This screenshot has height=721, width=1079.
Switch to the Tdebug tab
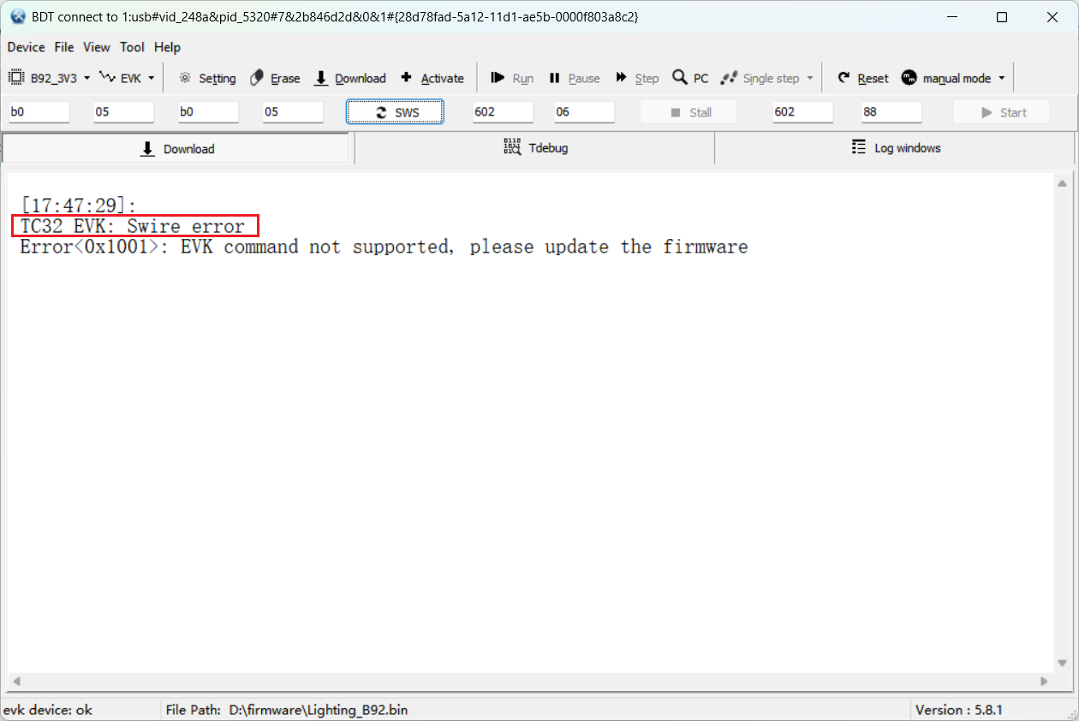click(x=535, y=148)
